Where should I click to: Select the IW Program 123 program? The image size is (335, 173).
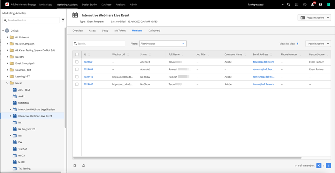pyautogui.click(x=27, y=129)
